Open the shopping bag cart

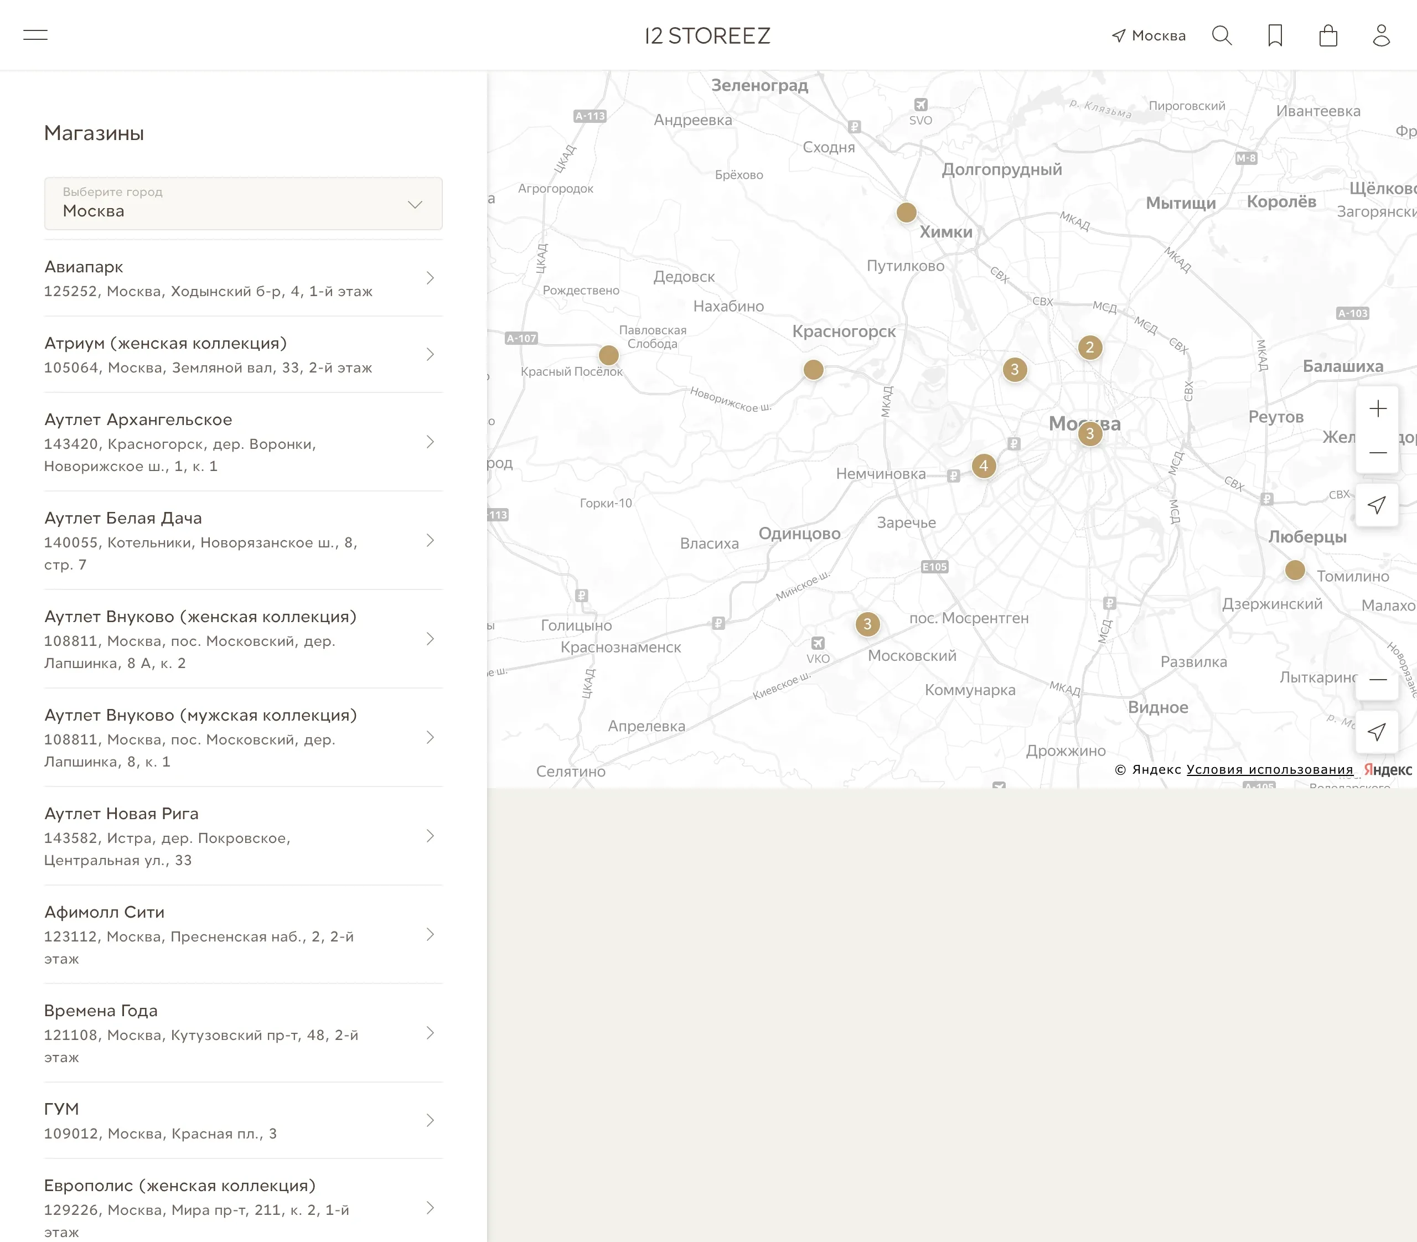pyautogui.click(x=1327, y=35)
